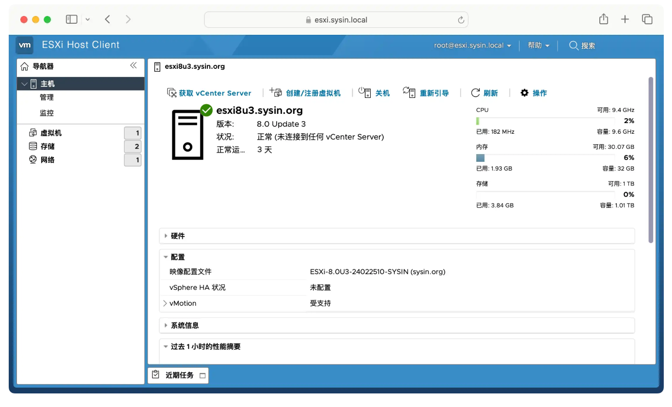This screenshot has height=407, width=672.
Task: Click 创建/注册虚拟机 button text
Action: pos(313,93)
